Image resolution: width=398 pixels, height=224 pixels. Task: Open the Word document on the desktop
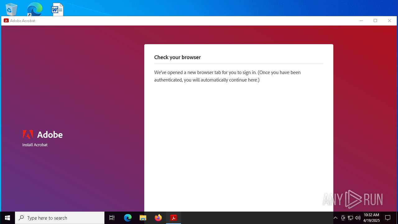[x=57, y=9]
